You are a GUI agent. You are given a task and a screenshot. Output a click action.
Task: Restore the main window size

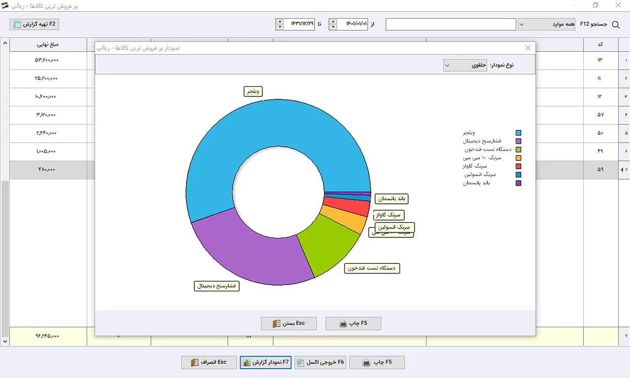pos(596,5)
